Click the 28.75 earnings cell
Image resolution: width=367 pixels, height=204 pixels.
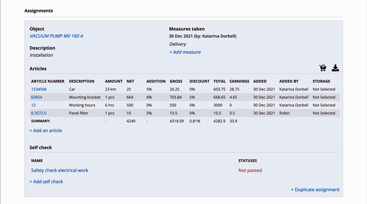point(234,89)
